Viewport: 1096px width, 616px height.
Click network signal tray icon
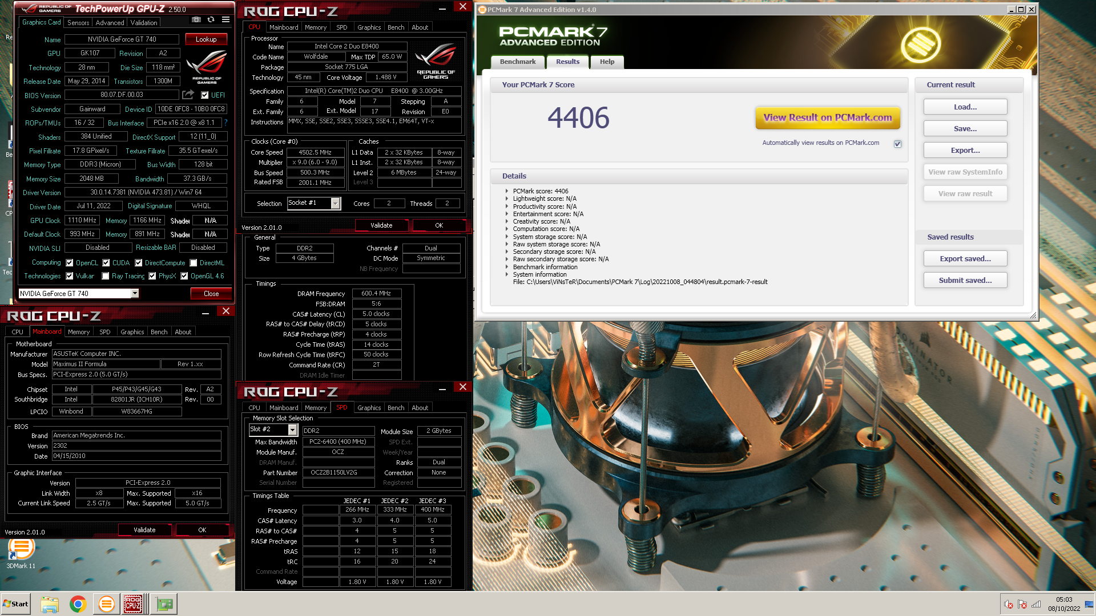[1036, 605]
